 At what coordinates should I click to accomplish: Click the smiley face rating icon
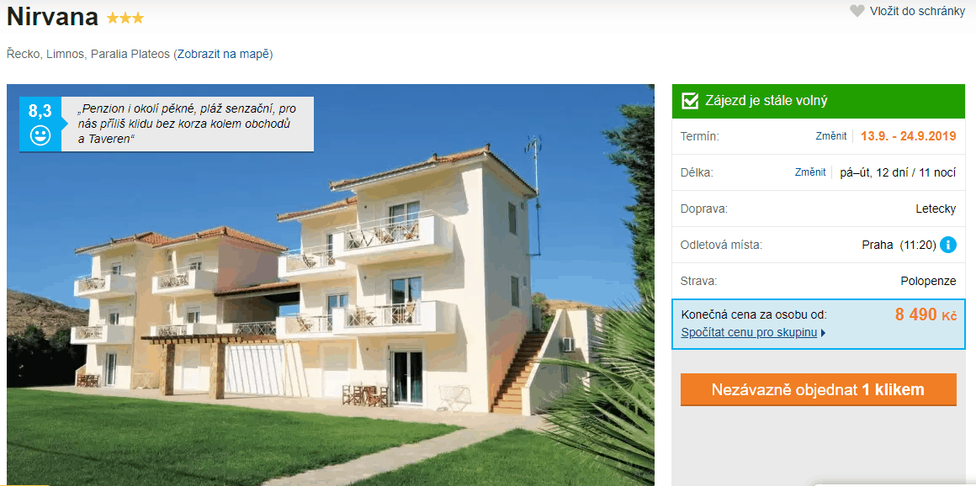coord(40,135)
